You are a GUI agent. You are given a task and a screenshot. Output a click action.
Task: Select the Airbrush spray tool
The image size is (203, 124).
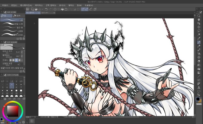[199, 54]
